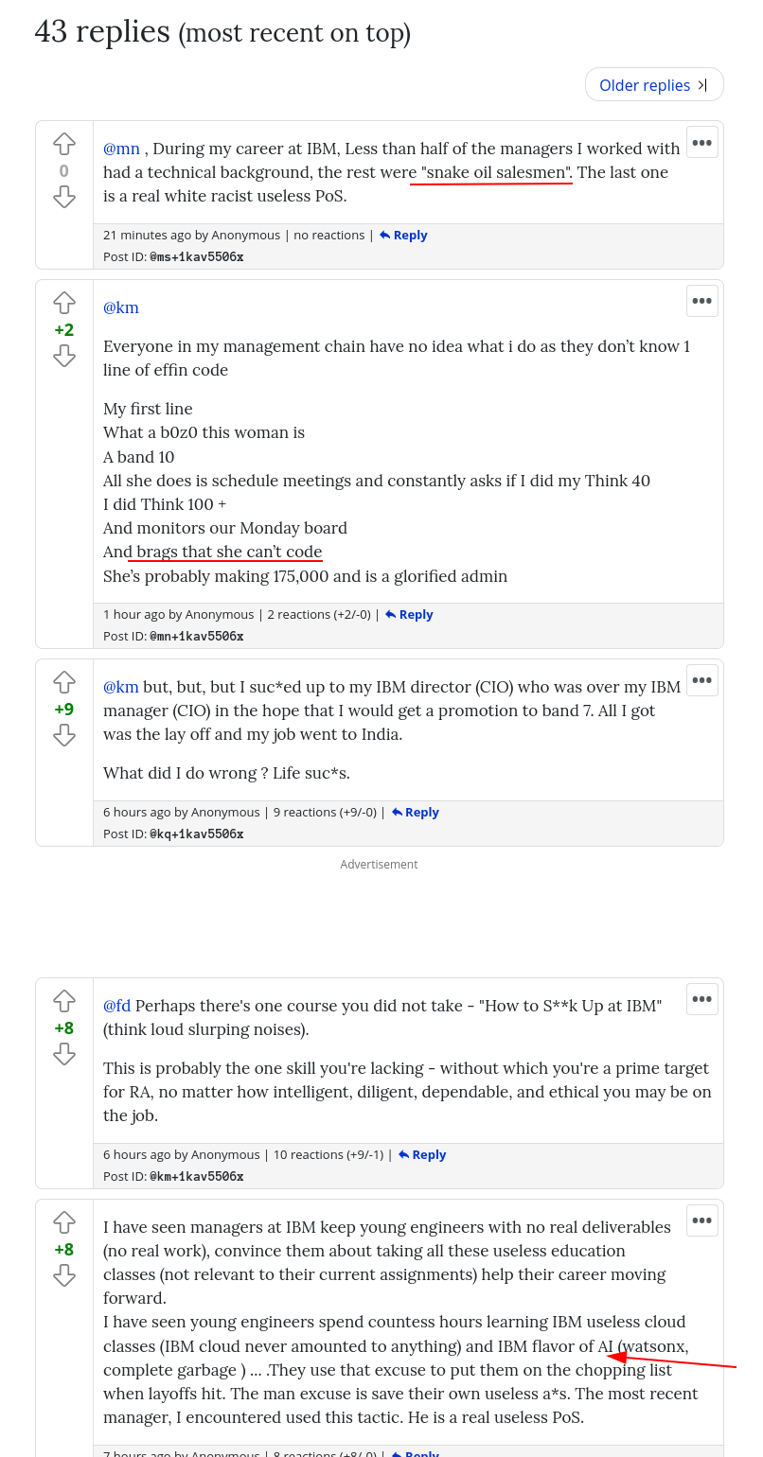Screen dimensions: 763x1457
Task: Upvote the 'job went to India' reply
Action: point(64,682)
